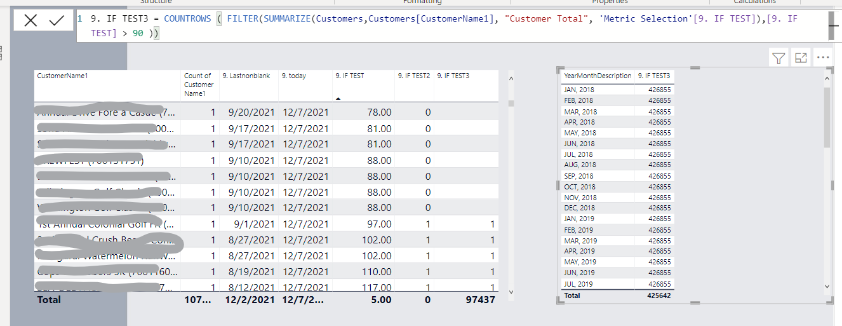Click the 117.00 IF TEST value
Viewport: 842px width, 326px height.
pos(377,287)
